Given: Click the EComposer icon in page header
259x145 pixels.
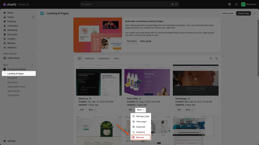Looking at the screenshot, I should pyautogui.click(x=42, y=13).
